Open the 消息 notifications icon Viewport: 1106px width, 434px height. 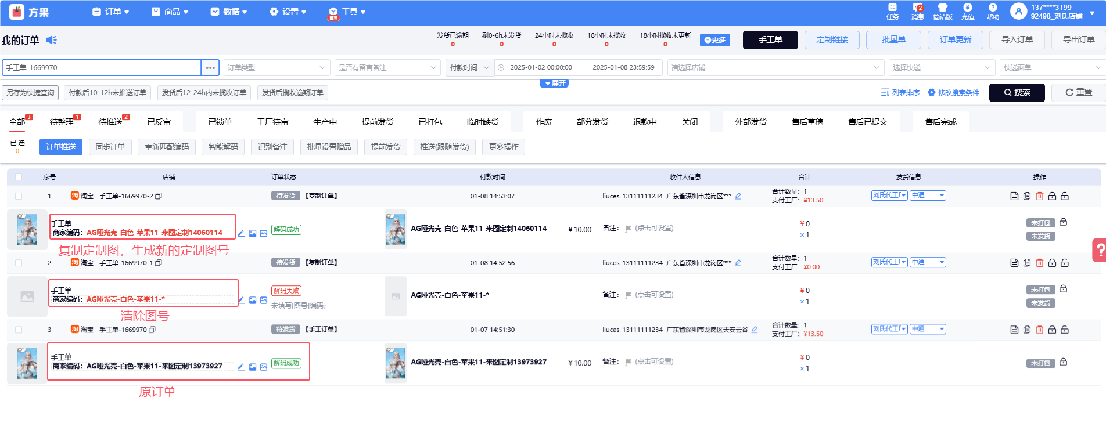(x=918, y=12)
